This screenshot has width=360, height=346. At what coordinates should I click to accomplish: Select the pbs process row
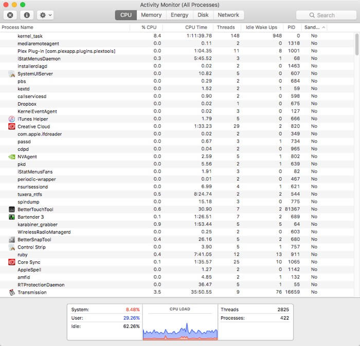(177, 81)
